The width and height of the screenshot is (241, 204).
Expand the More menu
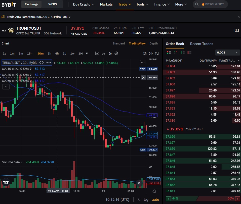coord(181,4)
